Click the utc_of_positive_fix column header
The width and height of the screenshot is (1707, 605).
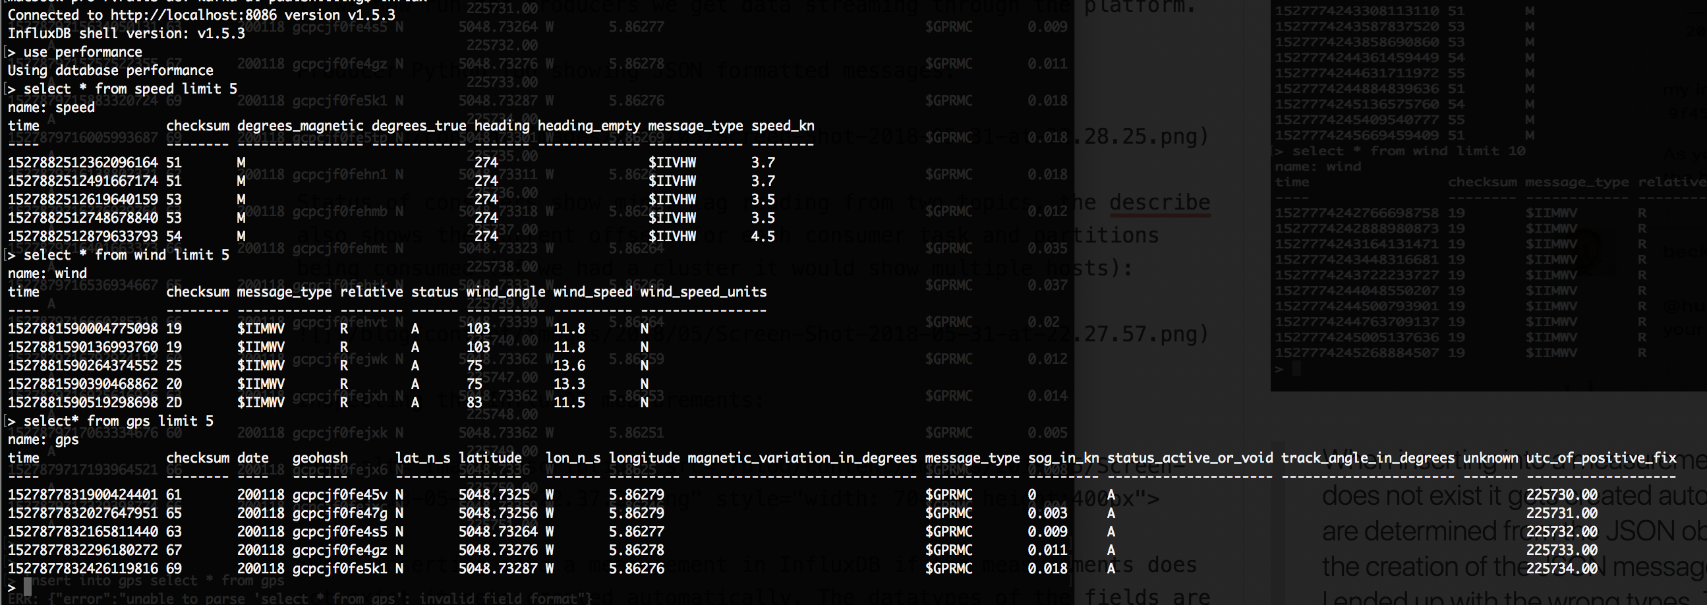1601,458
